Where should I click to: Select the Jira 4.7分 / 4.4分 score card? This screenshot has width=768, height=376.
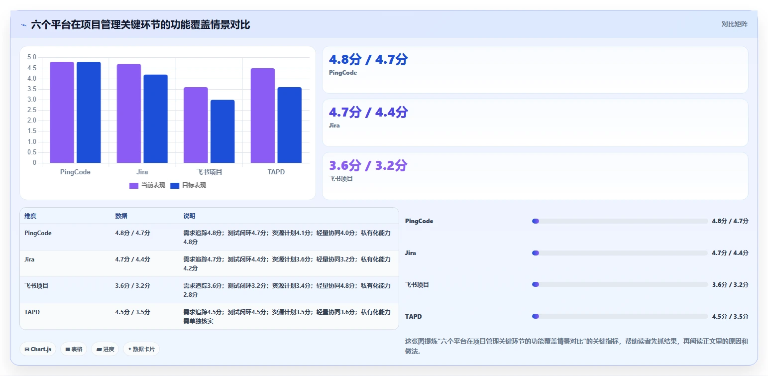pos(535,123)
